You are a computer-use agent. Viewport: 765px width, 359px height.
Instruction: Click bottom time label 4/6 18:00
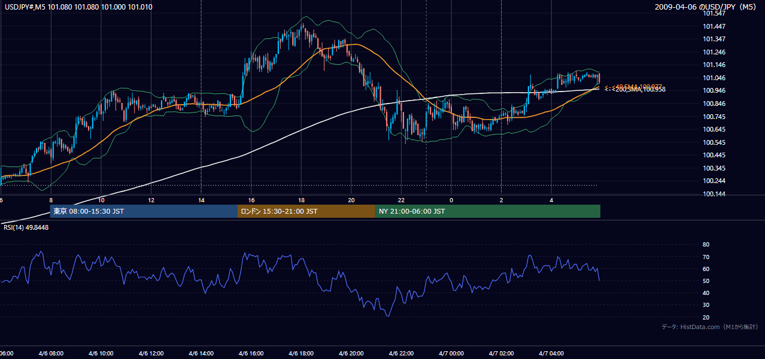[x=301, y=354]
